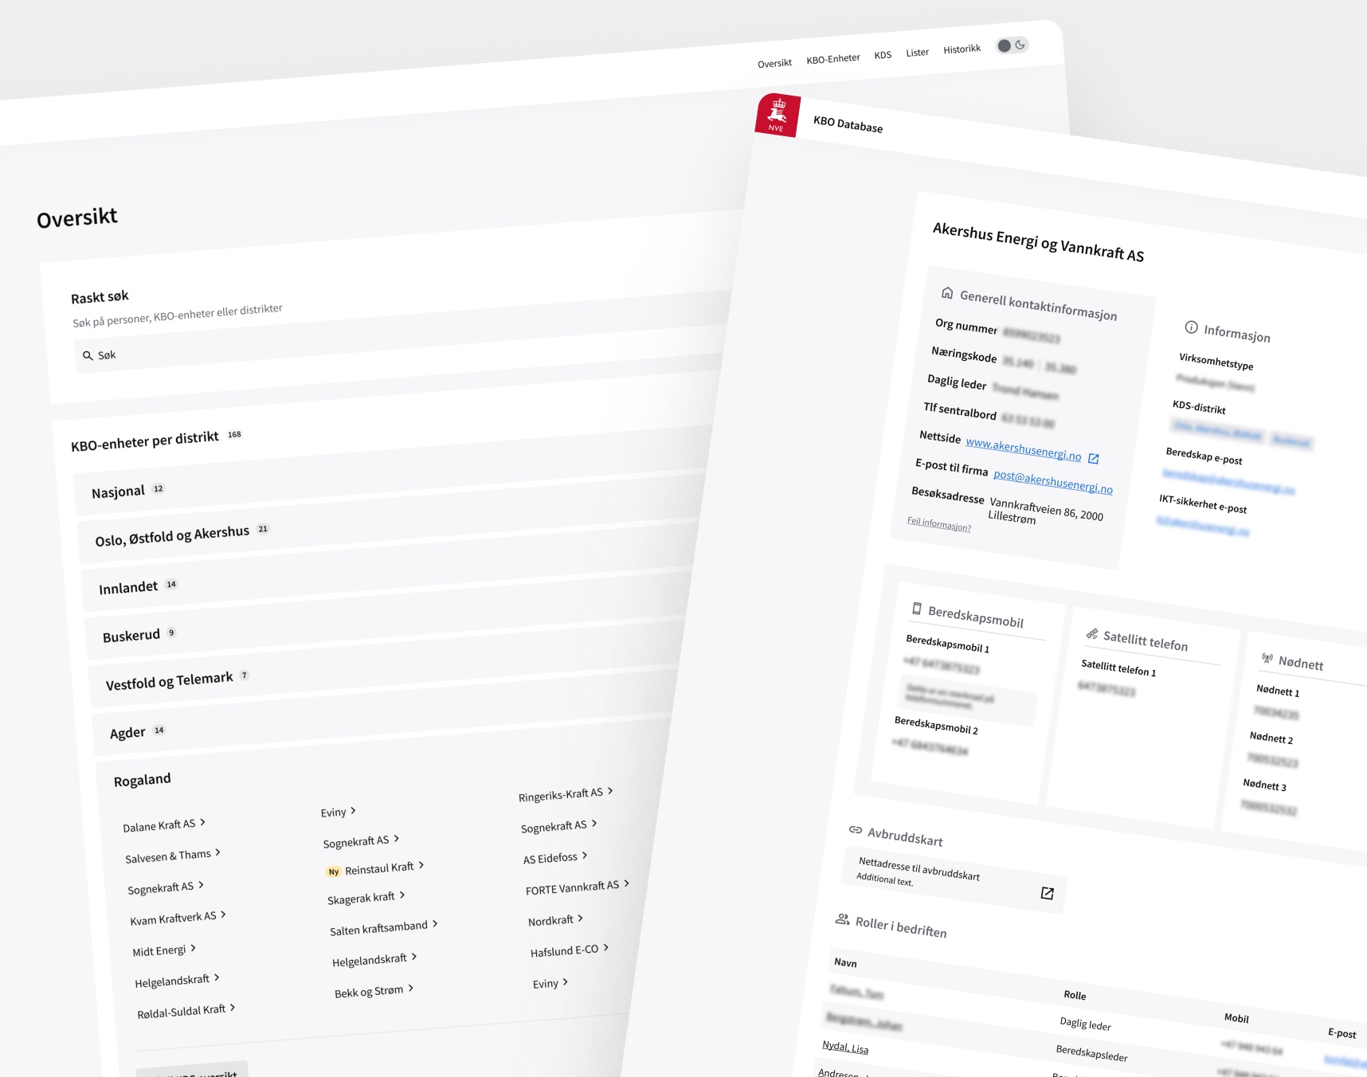Open Historikk in the top navigation

(962, 49)
